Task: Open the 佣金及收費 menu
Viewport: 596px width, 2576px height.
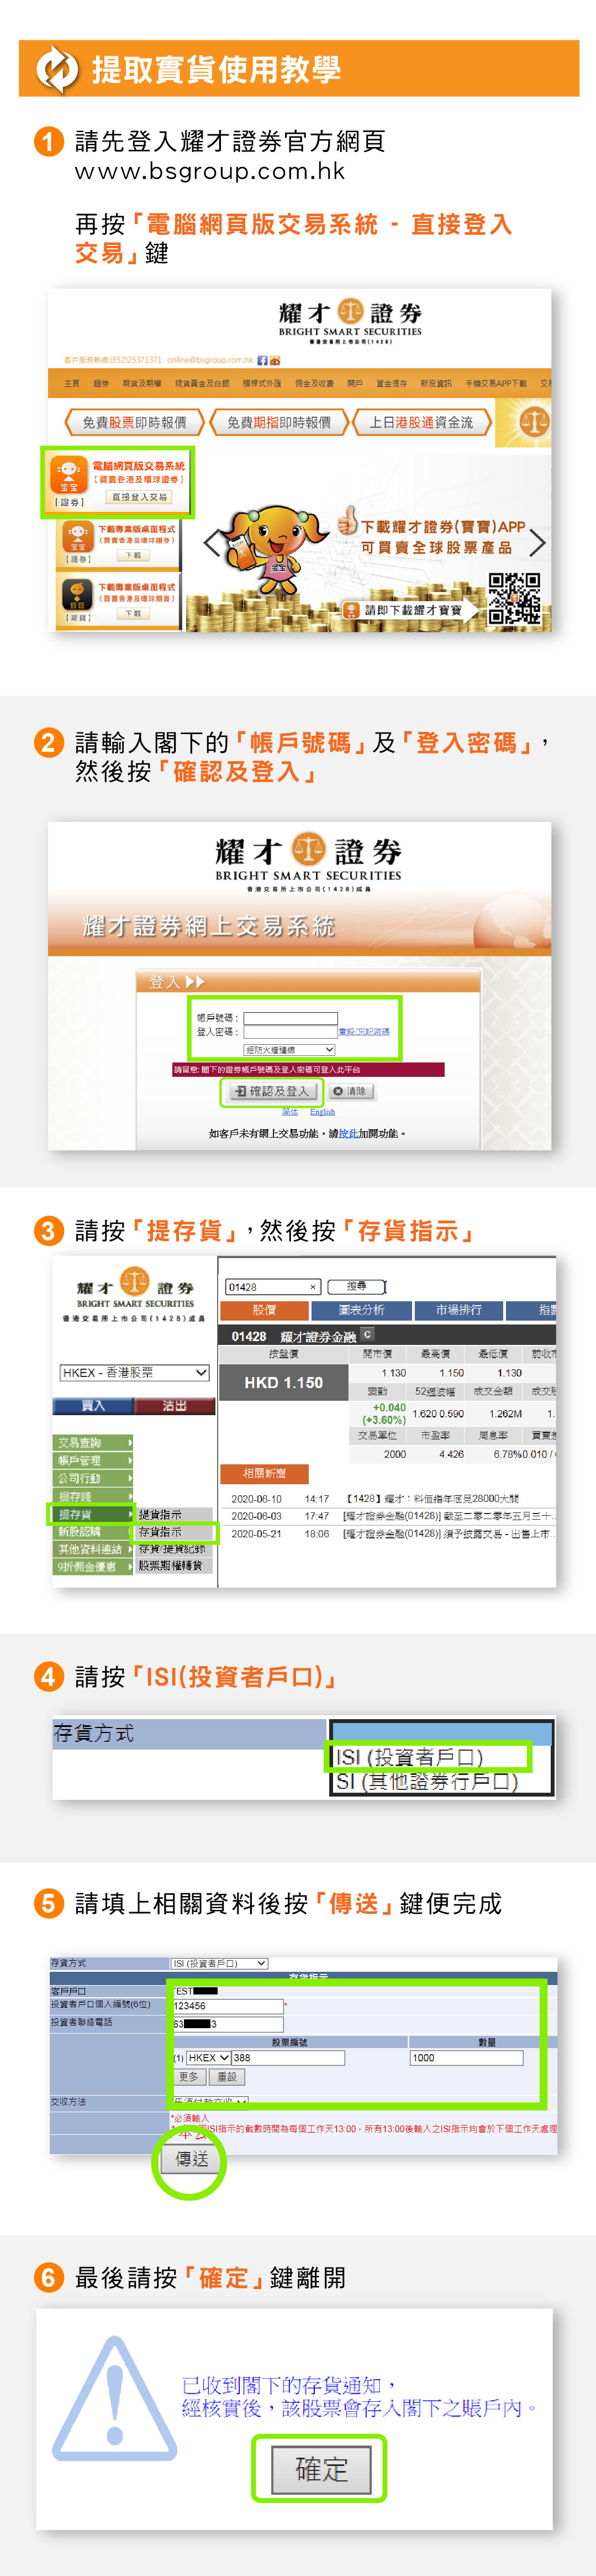Action: click(314, 384)
